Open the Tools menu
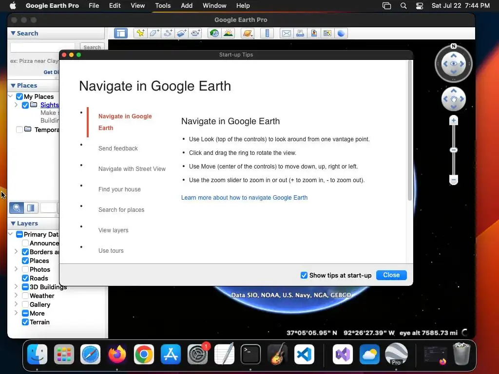 tap(163, 6)
